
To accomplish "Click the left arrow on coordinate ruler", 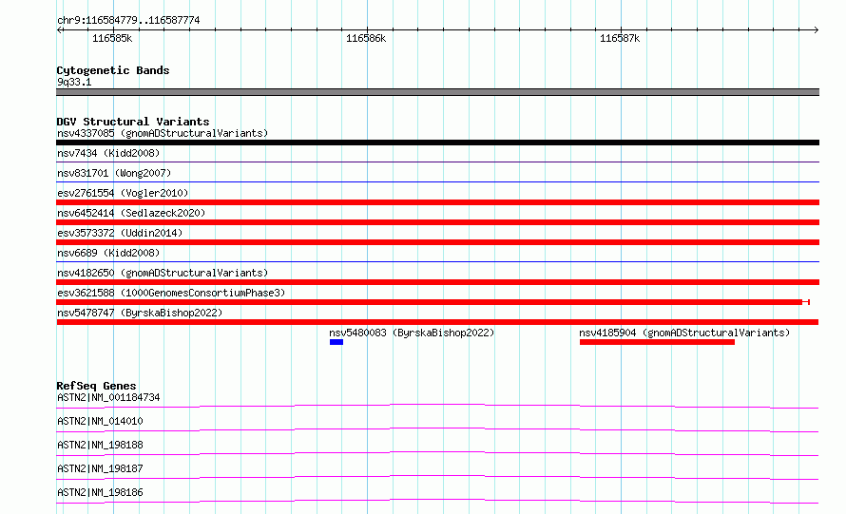I will click(x=59, y=29).
